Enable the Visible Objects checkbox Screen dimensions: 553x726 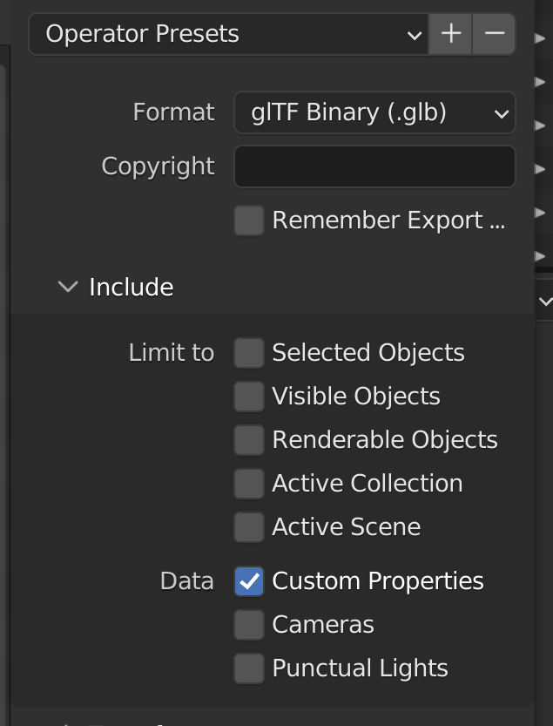[249, 397]
